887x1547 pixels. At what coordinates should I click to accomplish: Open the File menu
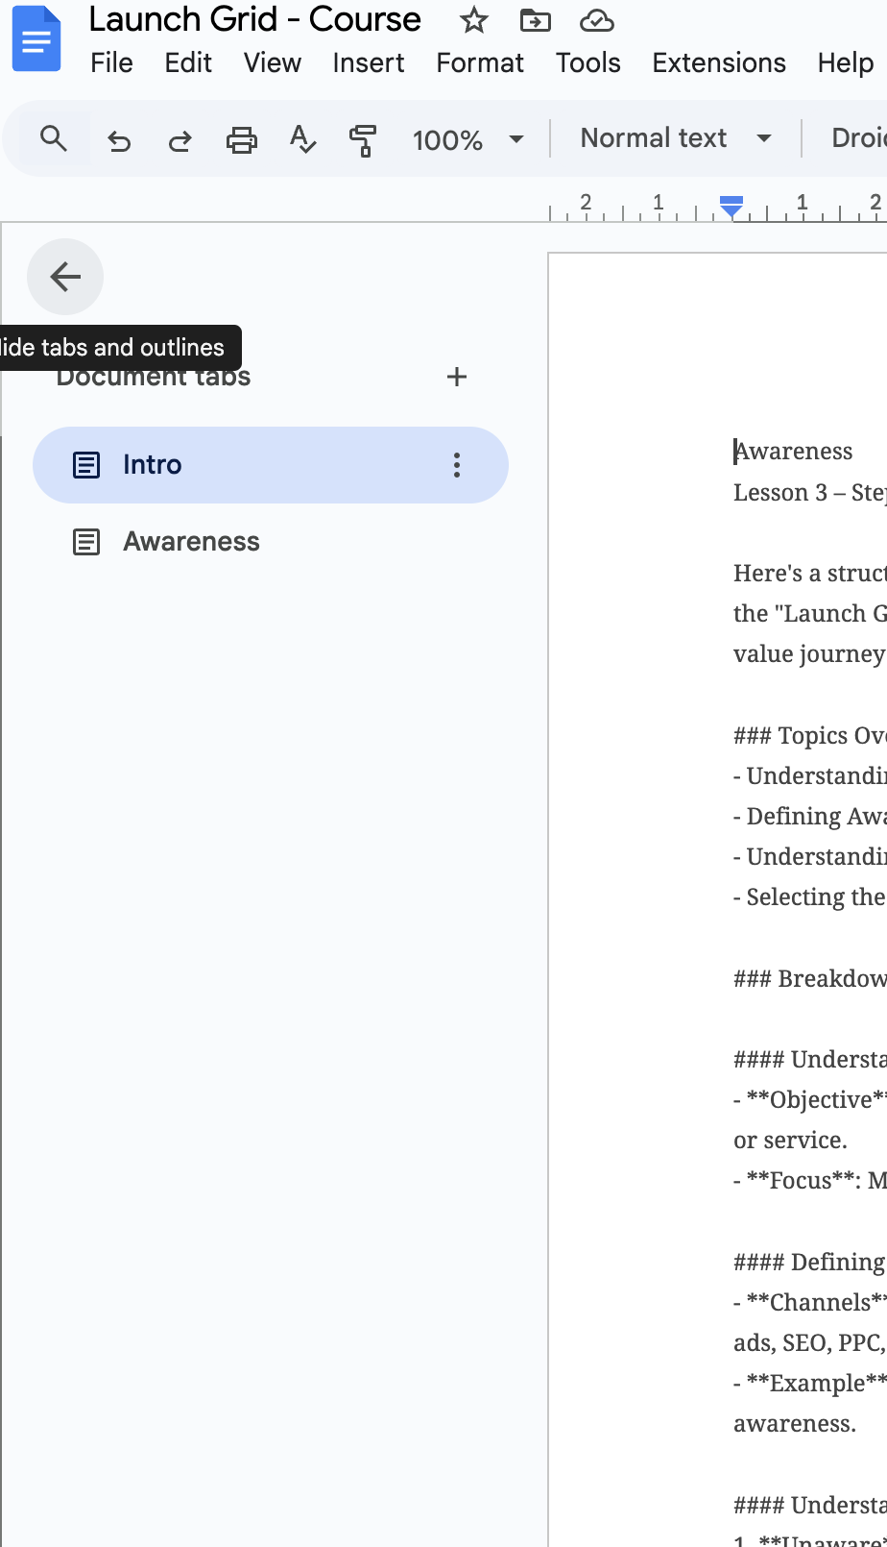[111, 62]
